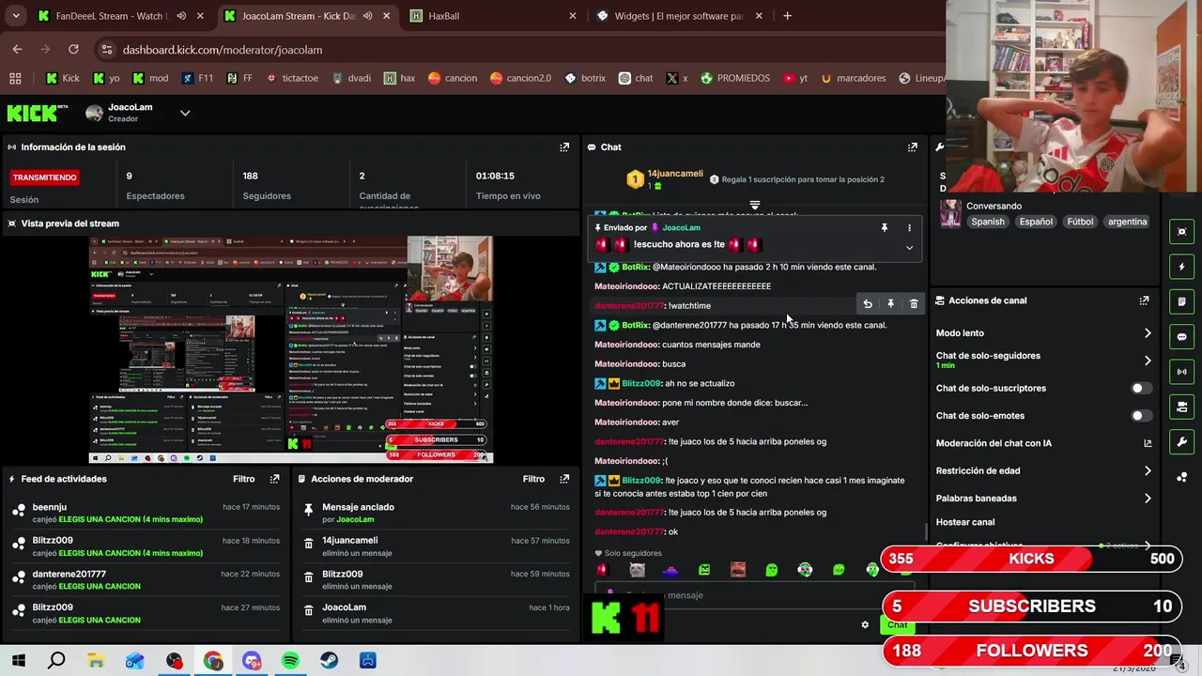1202x676 pixels.
Task: Unpin the pinned chat message via pin icon
Action: 884,228
